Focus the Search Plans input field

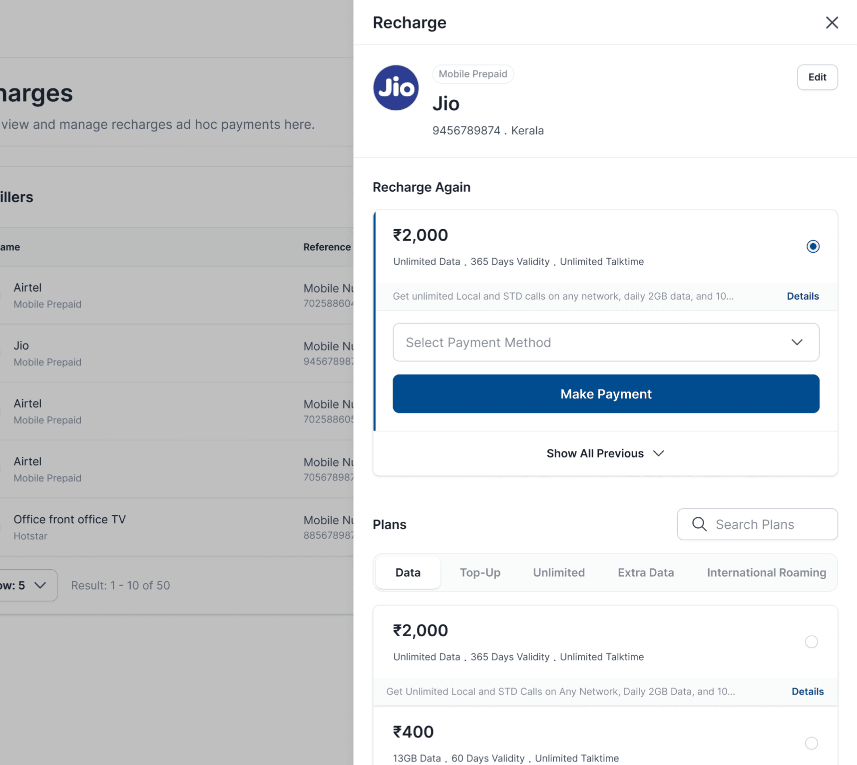757,524
